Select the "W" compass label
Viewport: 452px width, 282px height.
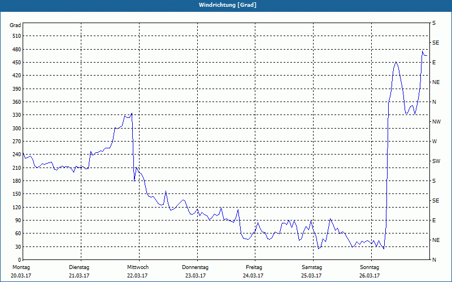point(434,142)
